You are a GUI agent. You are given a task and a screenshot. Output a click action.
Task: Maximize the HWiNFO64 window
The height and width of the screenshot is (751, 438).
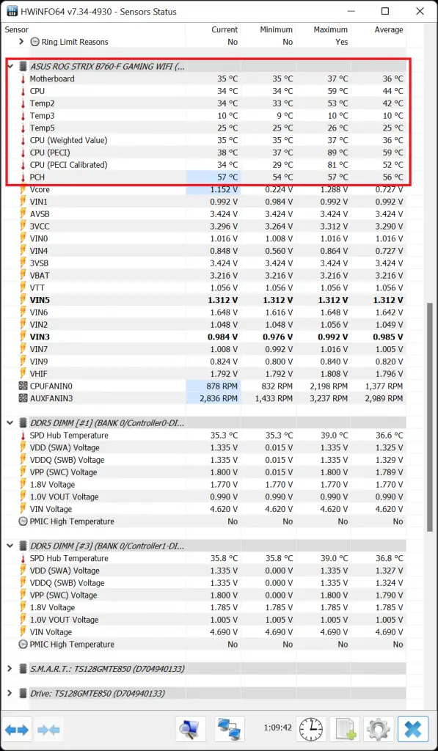tap(385, 12)
